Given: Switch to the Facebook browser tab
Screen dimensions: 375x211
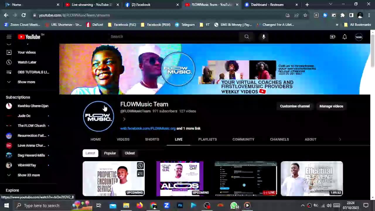Looking at the screenshot, I should pyautogui.click(x=152, y=4).
